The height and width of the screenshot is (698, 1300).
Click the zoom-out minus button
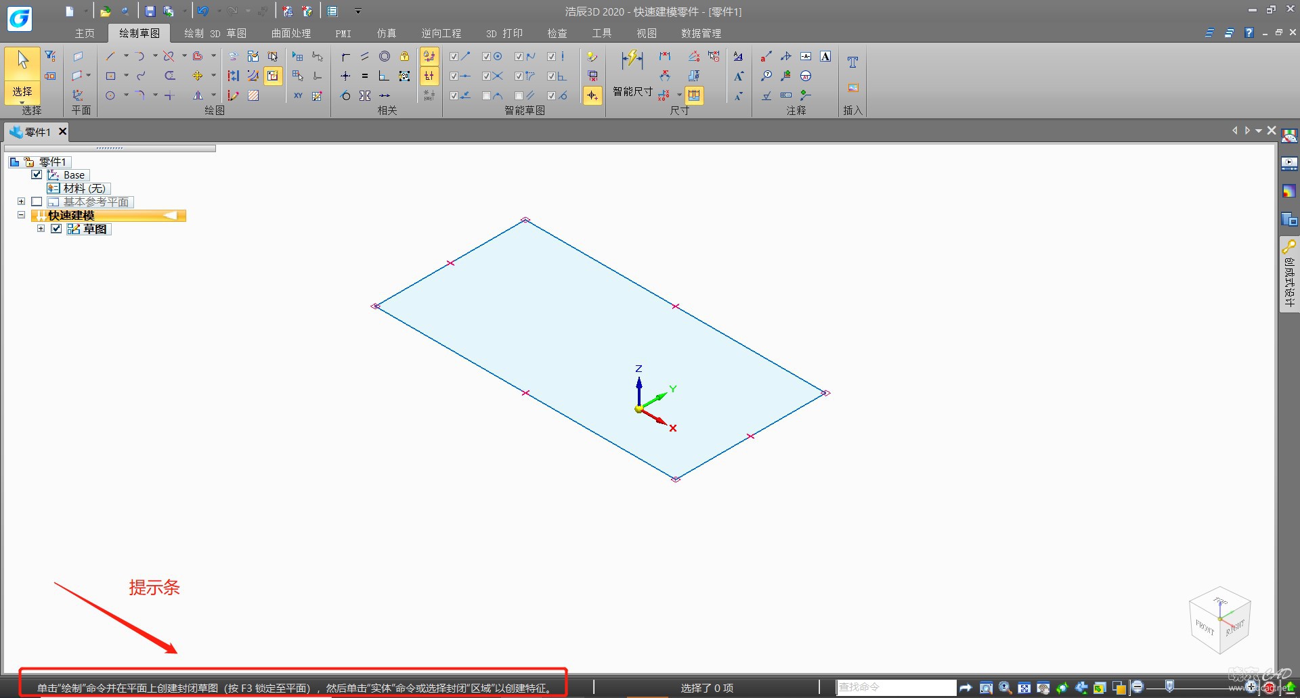1137,687
